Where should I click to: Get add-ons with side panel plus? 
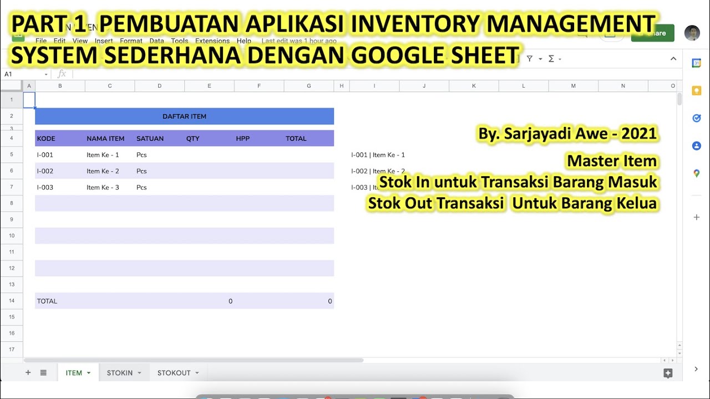coord(697,217)
